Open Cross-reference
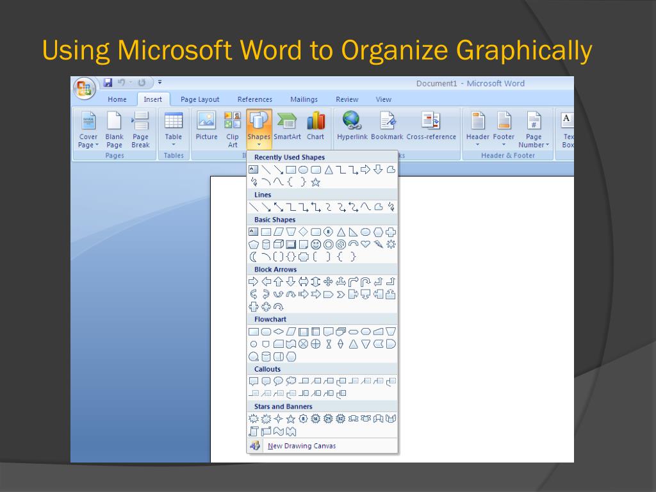The image size is (656, 492). [431, 126]
